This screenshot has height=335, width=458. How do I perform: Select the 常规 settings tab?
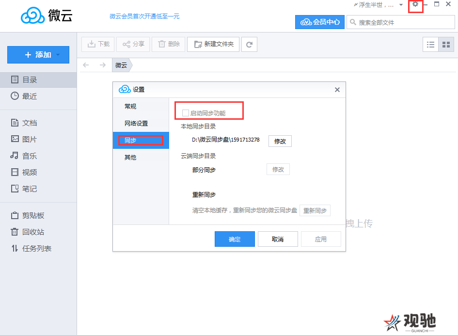pyautogui.click(x=141, y=106)
